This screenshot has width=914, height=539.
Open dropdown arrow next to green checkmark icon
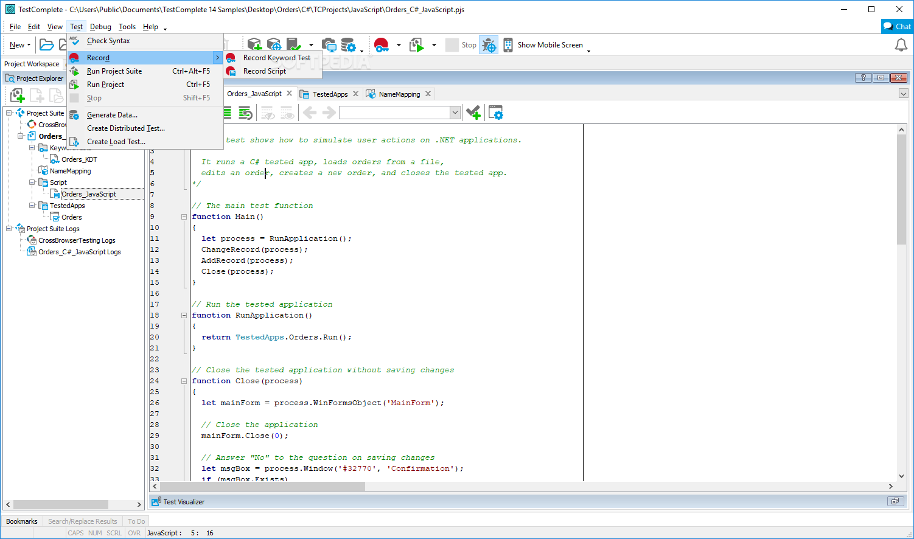(x=311, y=45)
